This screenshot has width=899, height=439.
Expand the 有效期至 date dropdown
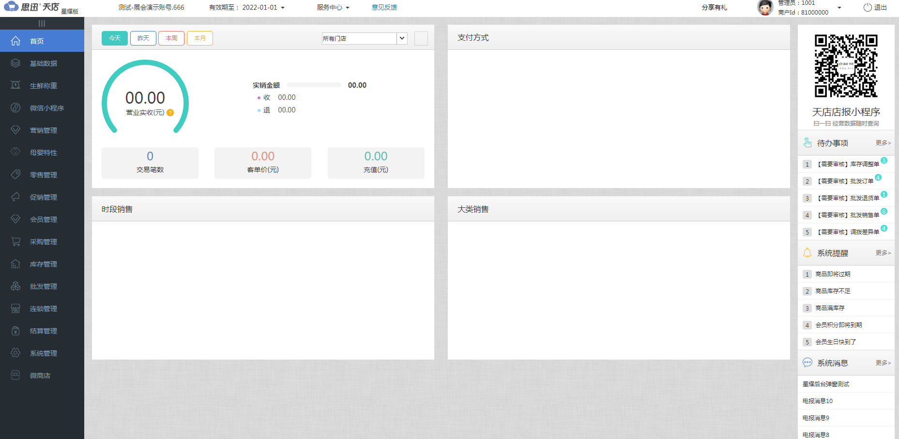(283, 8)
